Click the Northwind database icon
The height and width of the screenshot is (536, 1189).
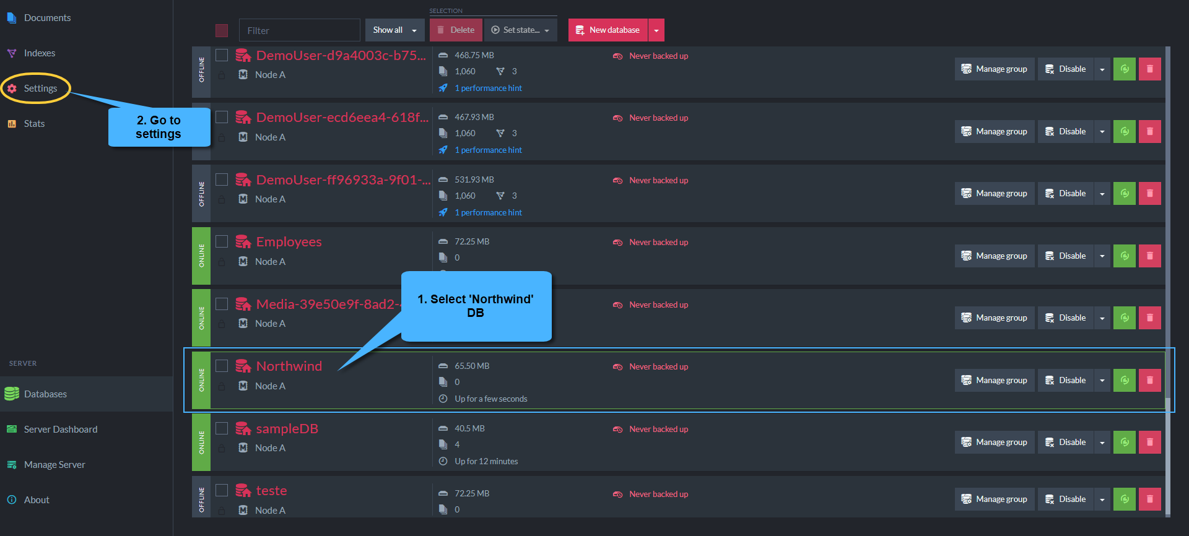243,366
